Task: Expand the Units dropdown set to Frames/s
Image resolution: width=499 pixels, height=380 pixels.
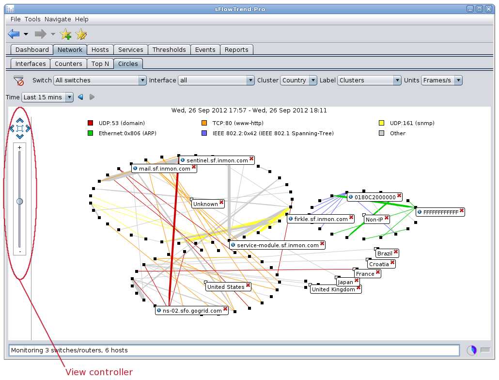Action: tap(441, 80)
